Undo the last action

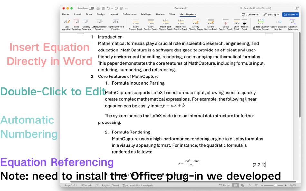[x=109, y=8]
